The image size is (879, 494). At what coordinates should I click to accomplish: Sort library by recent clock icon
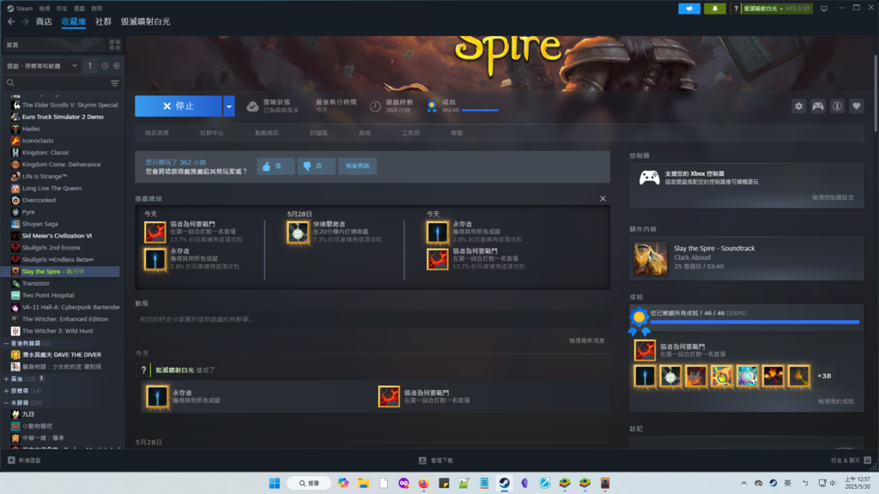(105, 65)
